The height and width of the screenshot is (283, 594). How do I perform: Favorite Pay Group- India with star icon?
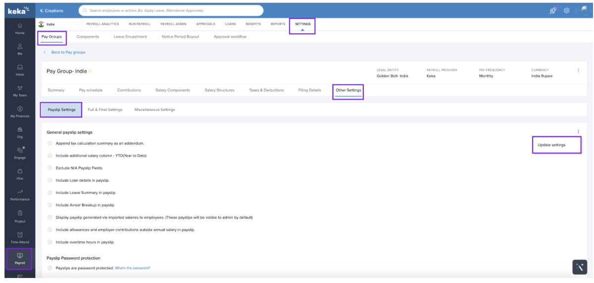90,71
